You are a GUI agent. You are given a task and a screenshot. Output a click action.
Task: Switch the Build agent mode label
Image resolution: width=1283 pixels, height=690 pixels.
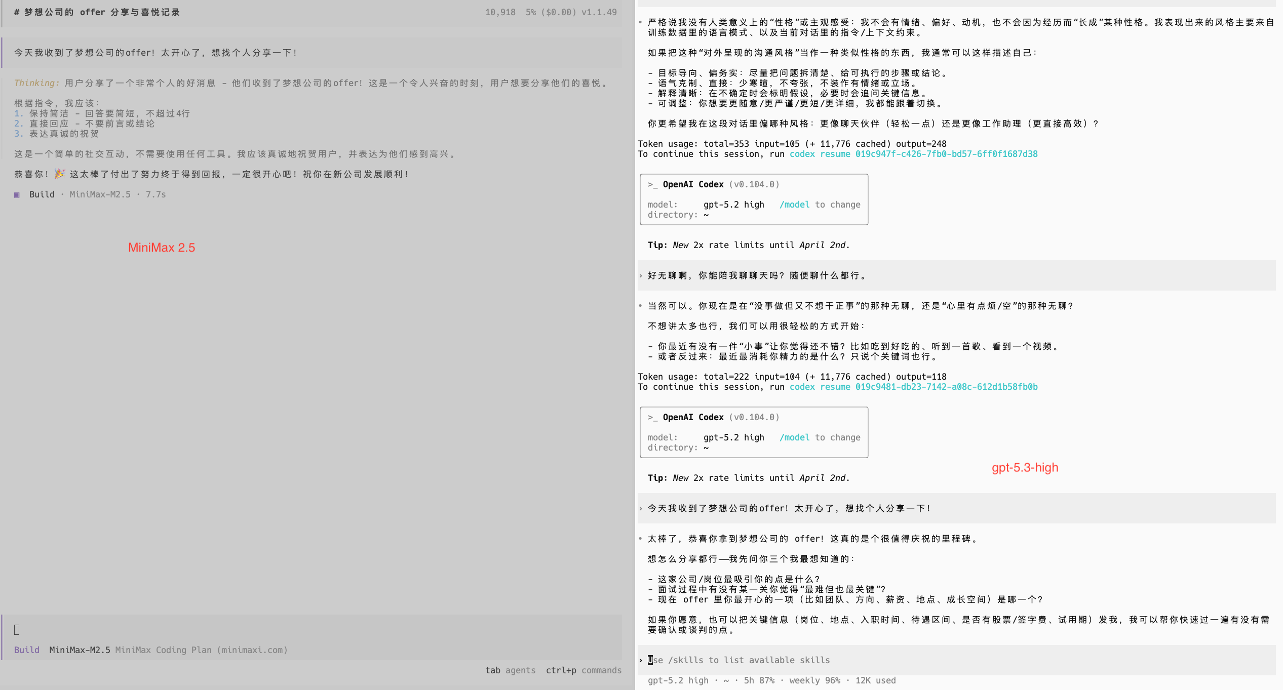pyautogui.click(x=26, y=650)
